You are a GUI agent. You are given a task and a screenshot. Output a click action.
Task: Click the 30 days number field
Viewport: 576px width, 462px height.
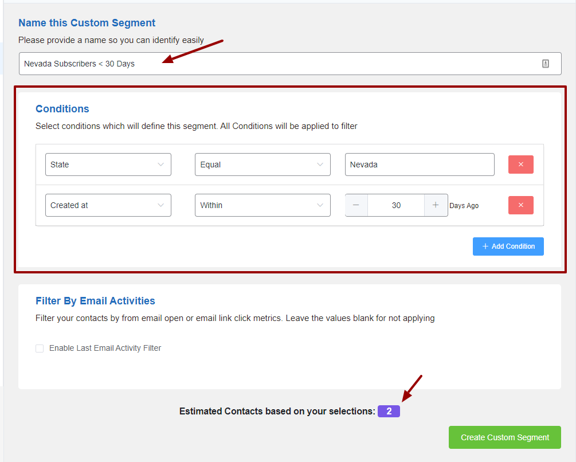pyautogui.click(x=396, y=205)
